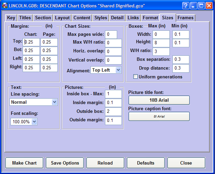
Task: Change the picture caption font button
Action: coord(159,117)
